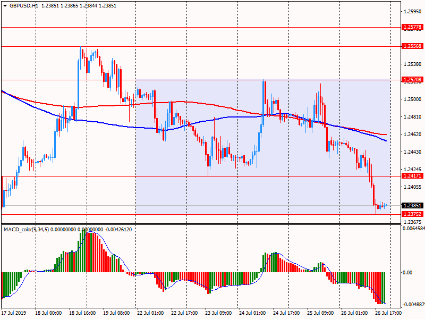Click the MACD_color(5,34,5) indicator label
The width and height of the screenshot is (425, 319).
click(26, 230)
